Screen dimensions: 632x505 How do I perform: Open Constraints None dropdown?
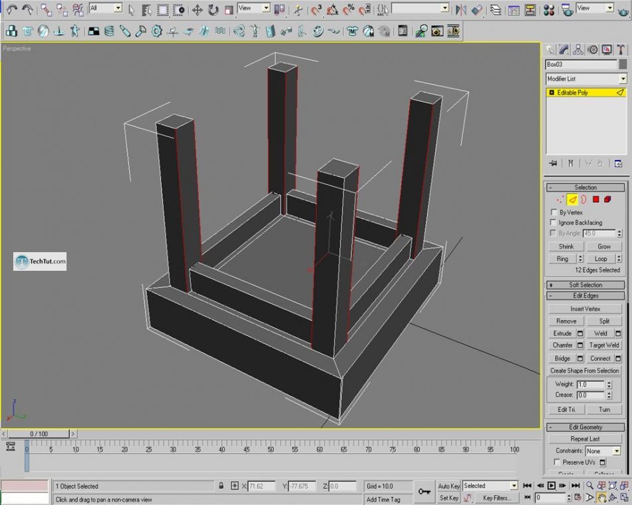[603, 451]
